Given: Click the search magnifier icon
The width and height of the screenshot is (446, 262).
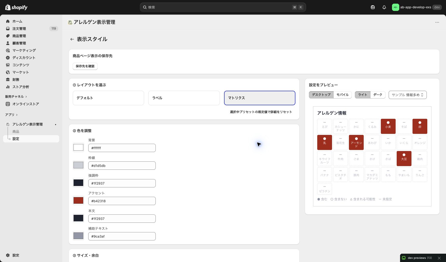Looking at the screenshot, I should [x=145, y=7].
